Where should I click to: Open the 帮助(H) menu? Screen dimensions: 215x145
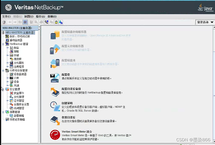pyautogui.click(x=52, y=16)
